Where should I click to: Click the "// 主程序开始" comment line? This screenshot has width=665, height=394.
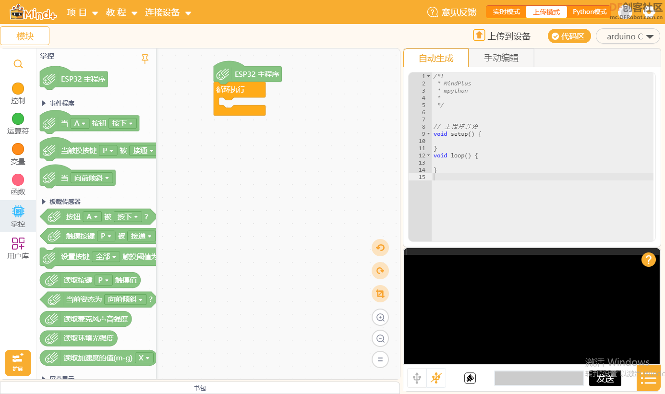(456, 127)
